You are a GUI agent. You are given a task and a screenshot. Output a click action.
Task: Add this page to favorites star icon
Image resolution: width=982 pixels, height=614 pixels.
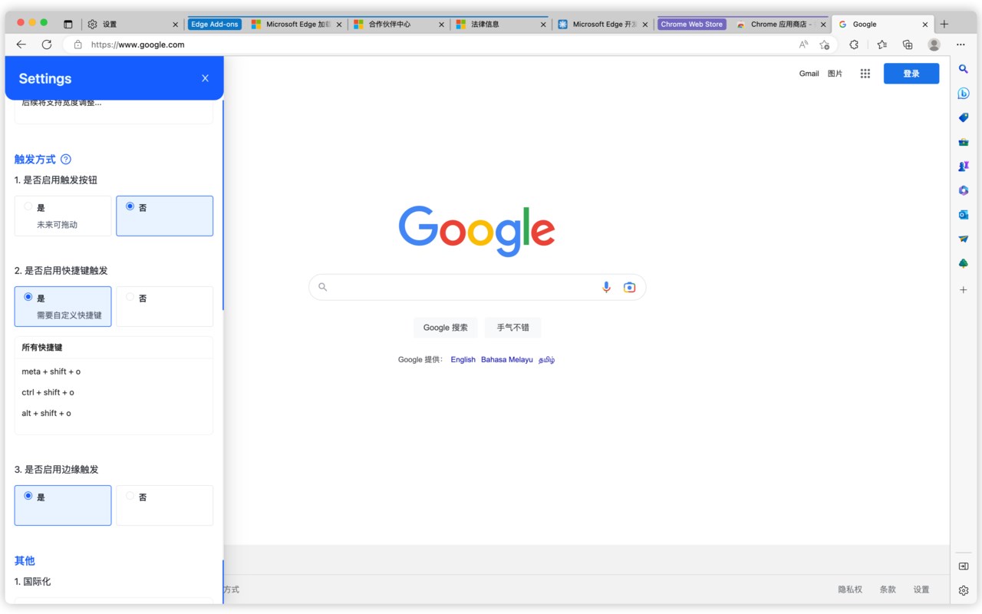pyautogui.click(x=825, y=45)
